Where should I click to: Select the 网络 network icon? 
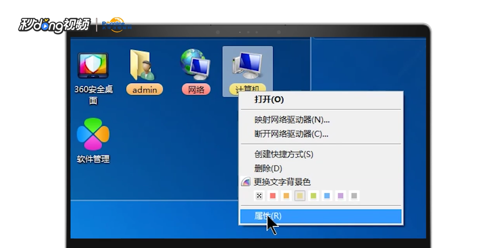coord(195,65)
